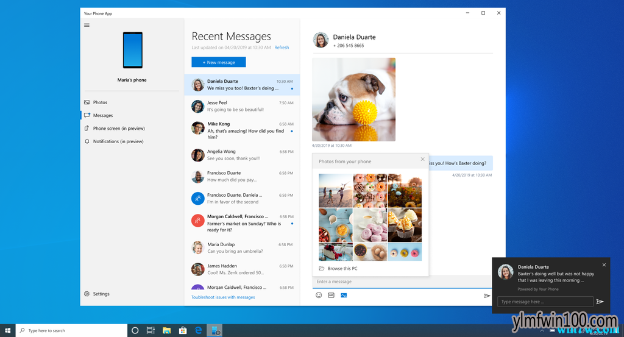Open the Francisco Duarte 'How much did you pay' chat
The width and height of the screenshot is (624, 337).
(x=242, y=176)
